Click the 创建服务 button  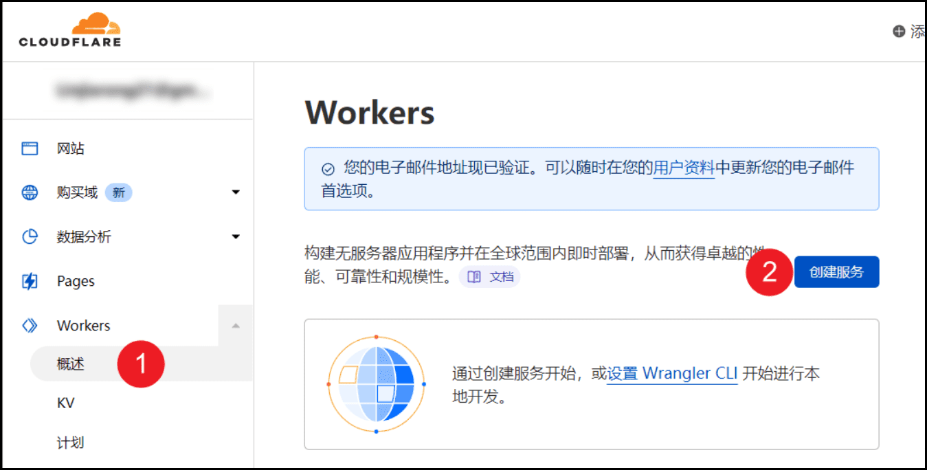(x=836, y=272)
